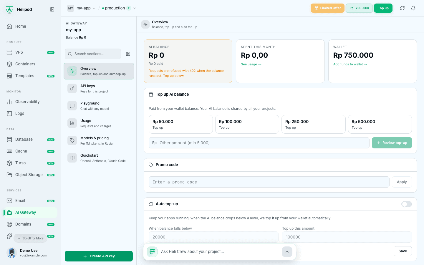Enable the Auto top-up switch

[x=407, y=204]
